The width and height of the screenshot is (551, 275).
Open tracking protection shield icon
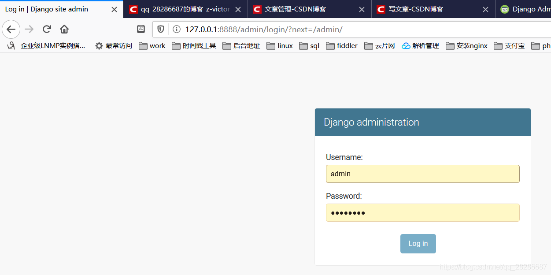point(161,30)
